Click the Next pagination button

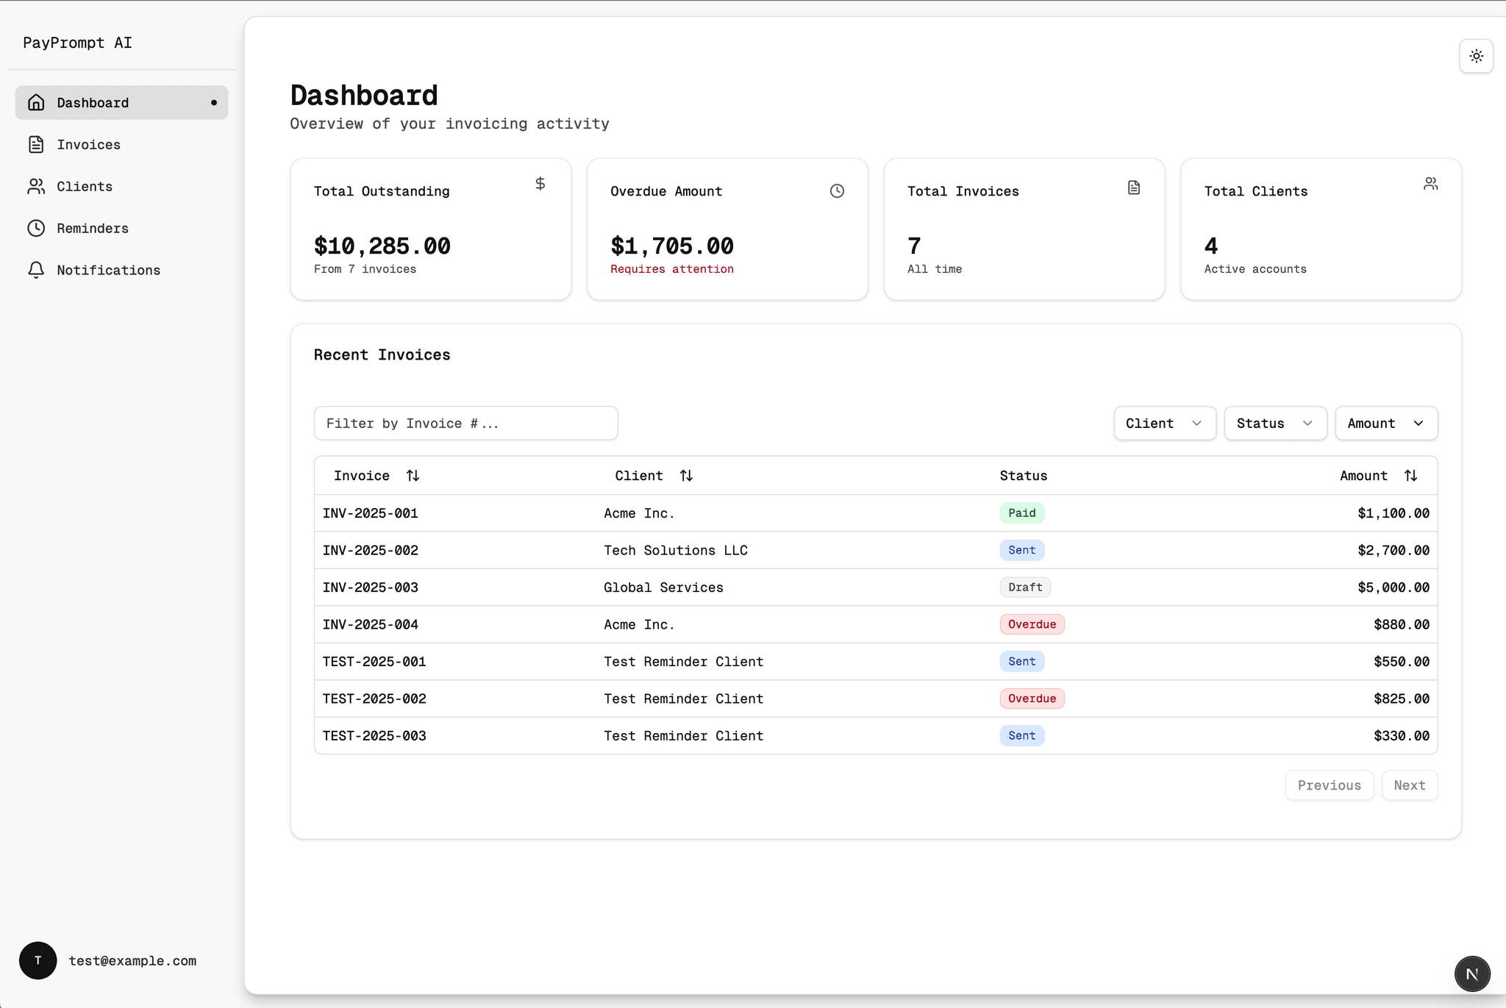pos(1410,785)
